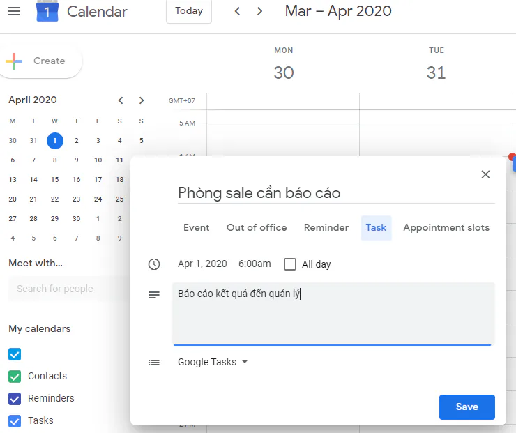The width and height of the screenshot is (516, 433).
Task: Select the Task tab
Action: (x=376, y=228)
